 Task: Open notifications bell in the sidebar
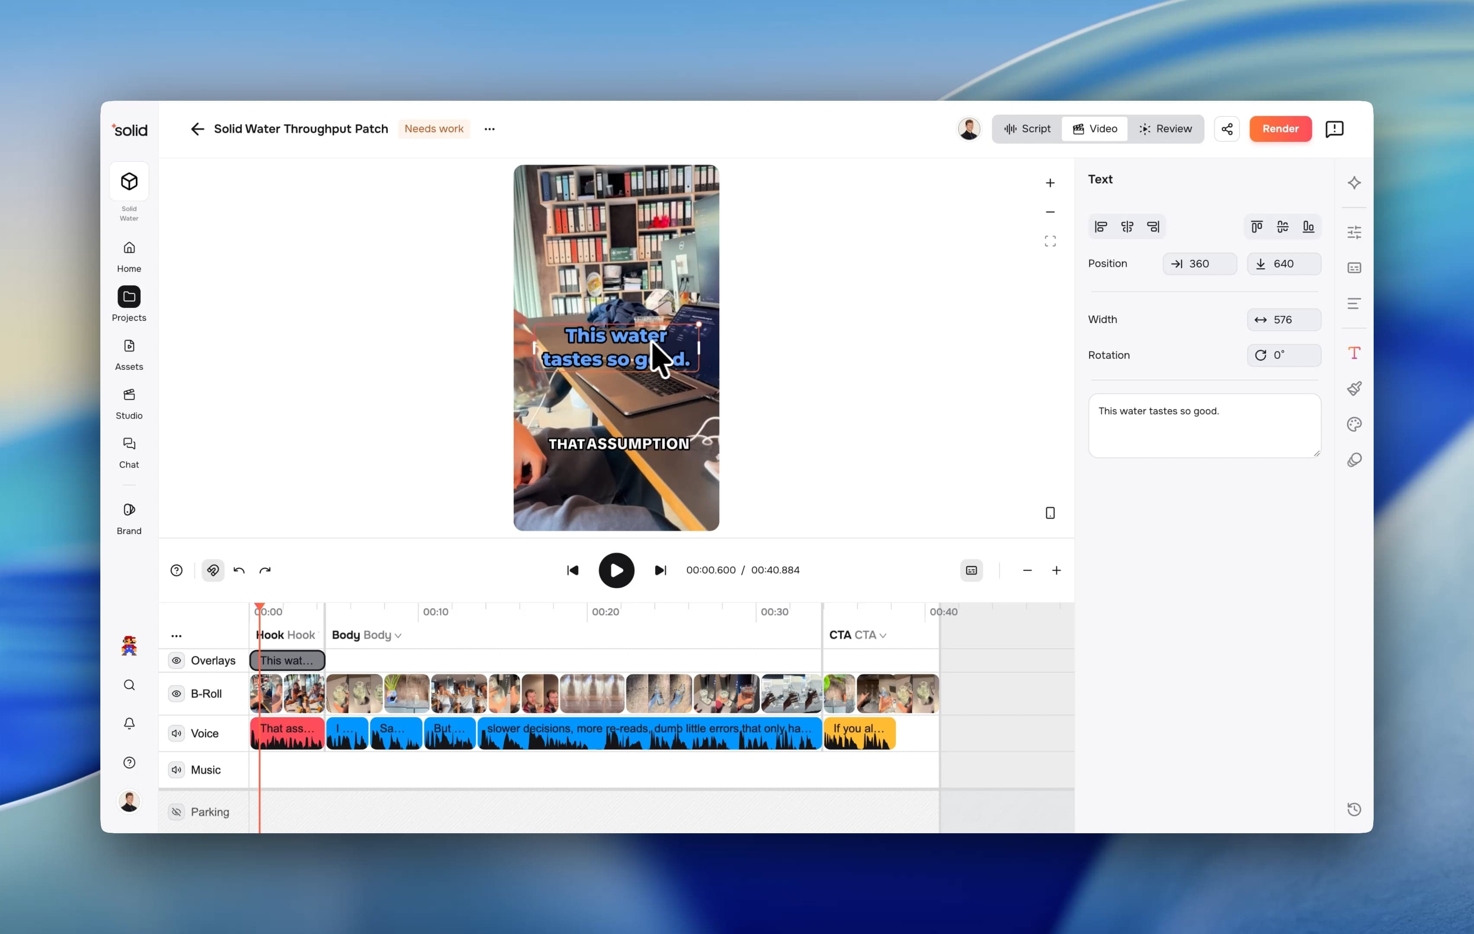(129, 723)
